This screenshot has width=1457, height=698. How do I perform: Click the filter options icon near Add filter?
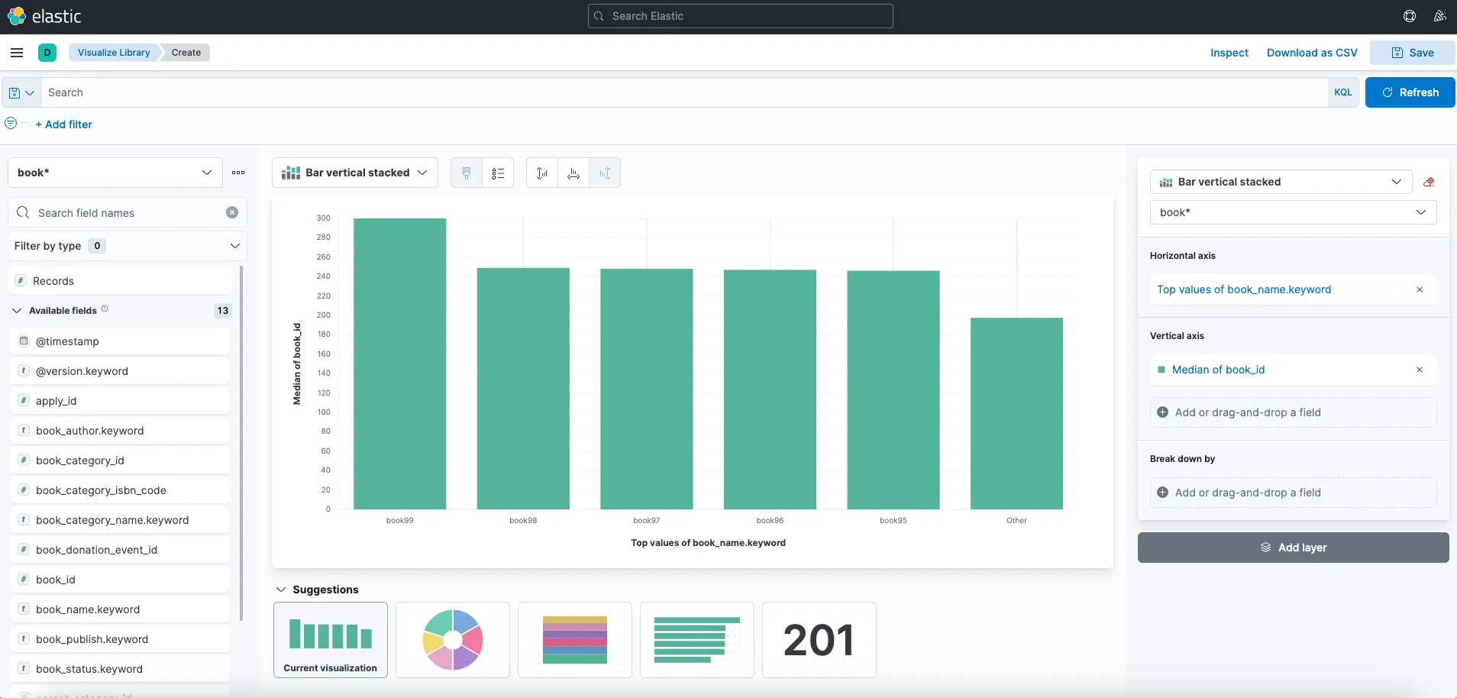(11, 123)
